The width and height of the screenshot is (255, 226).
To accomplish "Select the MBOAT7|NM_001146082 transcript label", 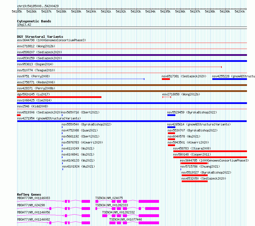I will (34, 219).
